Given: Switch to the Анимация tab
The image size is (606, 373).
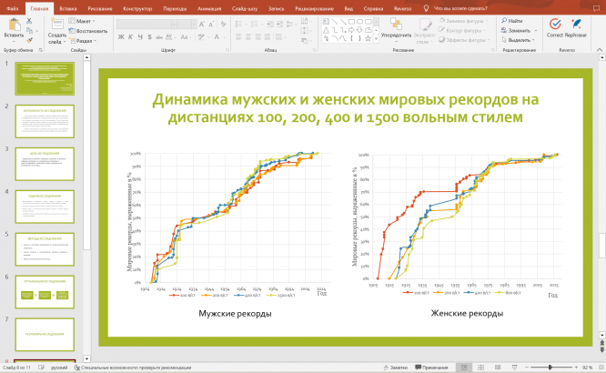Looking at the screenshot, I should click(209, 8).
